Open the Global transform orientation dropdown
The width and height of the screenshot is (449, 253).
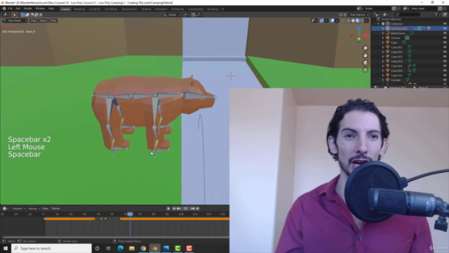[172, 15]
